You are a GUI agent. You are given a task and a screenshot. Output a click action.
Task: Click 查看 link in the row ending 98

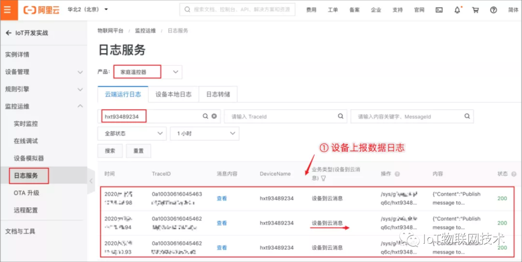[222, 198]
